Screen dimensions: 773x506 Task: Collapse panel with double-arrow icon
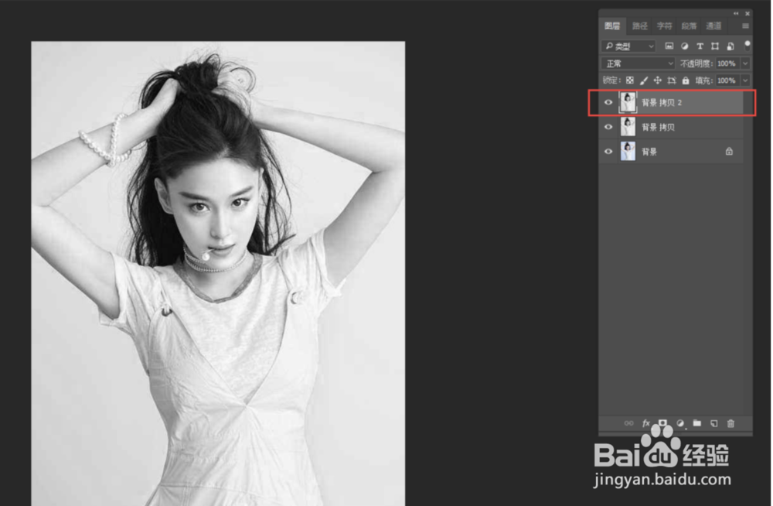coord(736,13)
